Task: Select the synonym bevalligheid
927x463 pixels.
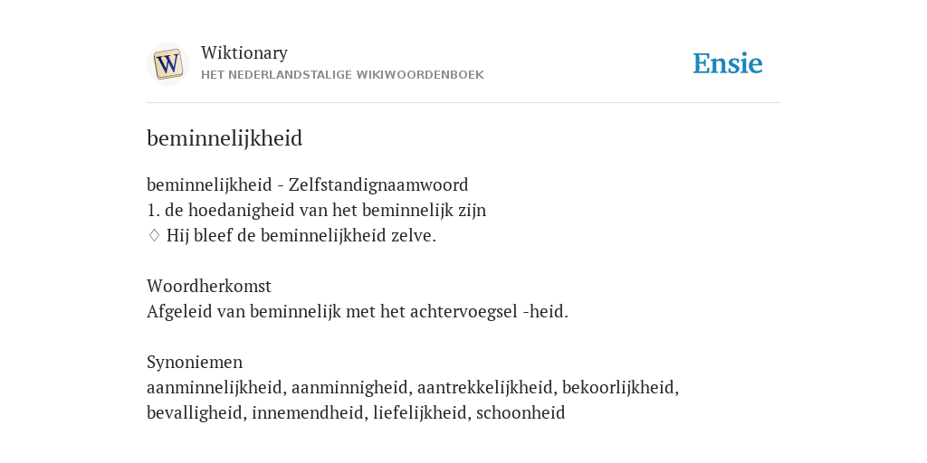Action: pyautogui.click(x=195, y=412)
